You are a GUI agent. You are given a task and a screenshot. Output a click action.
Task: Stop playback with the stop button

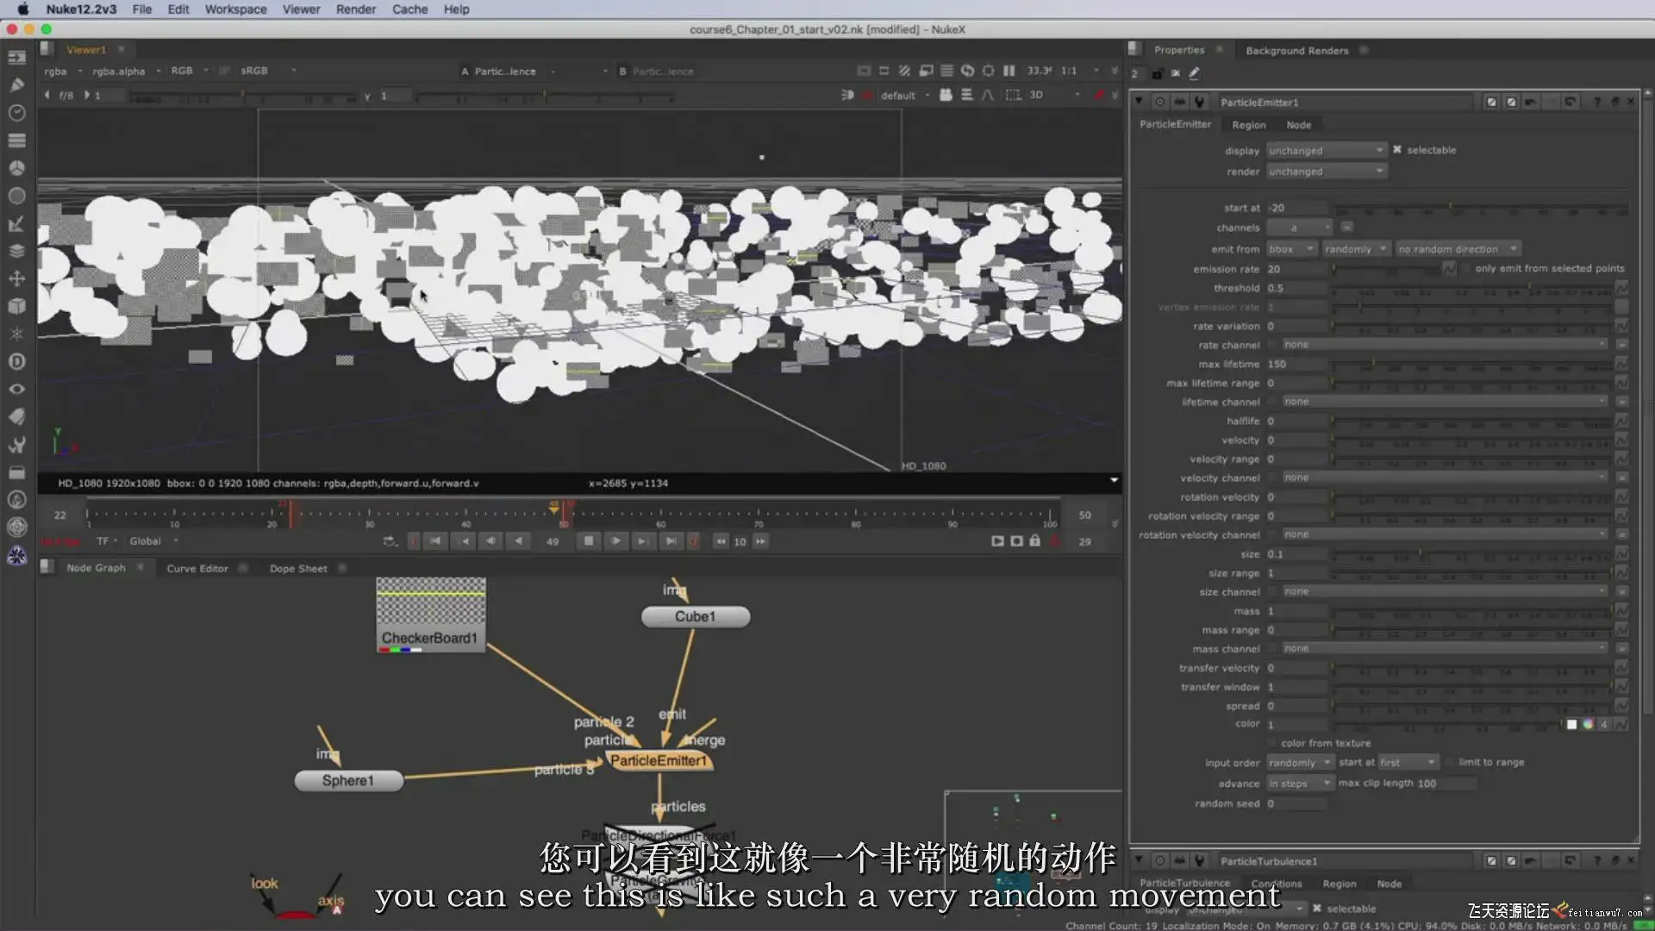[x=589, y=541]
